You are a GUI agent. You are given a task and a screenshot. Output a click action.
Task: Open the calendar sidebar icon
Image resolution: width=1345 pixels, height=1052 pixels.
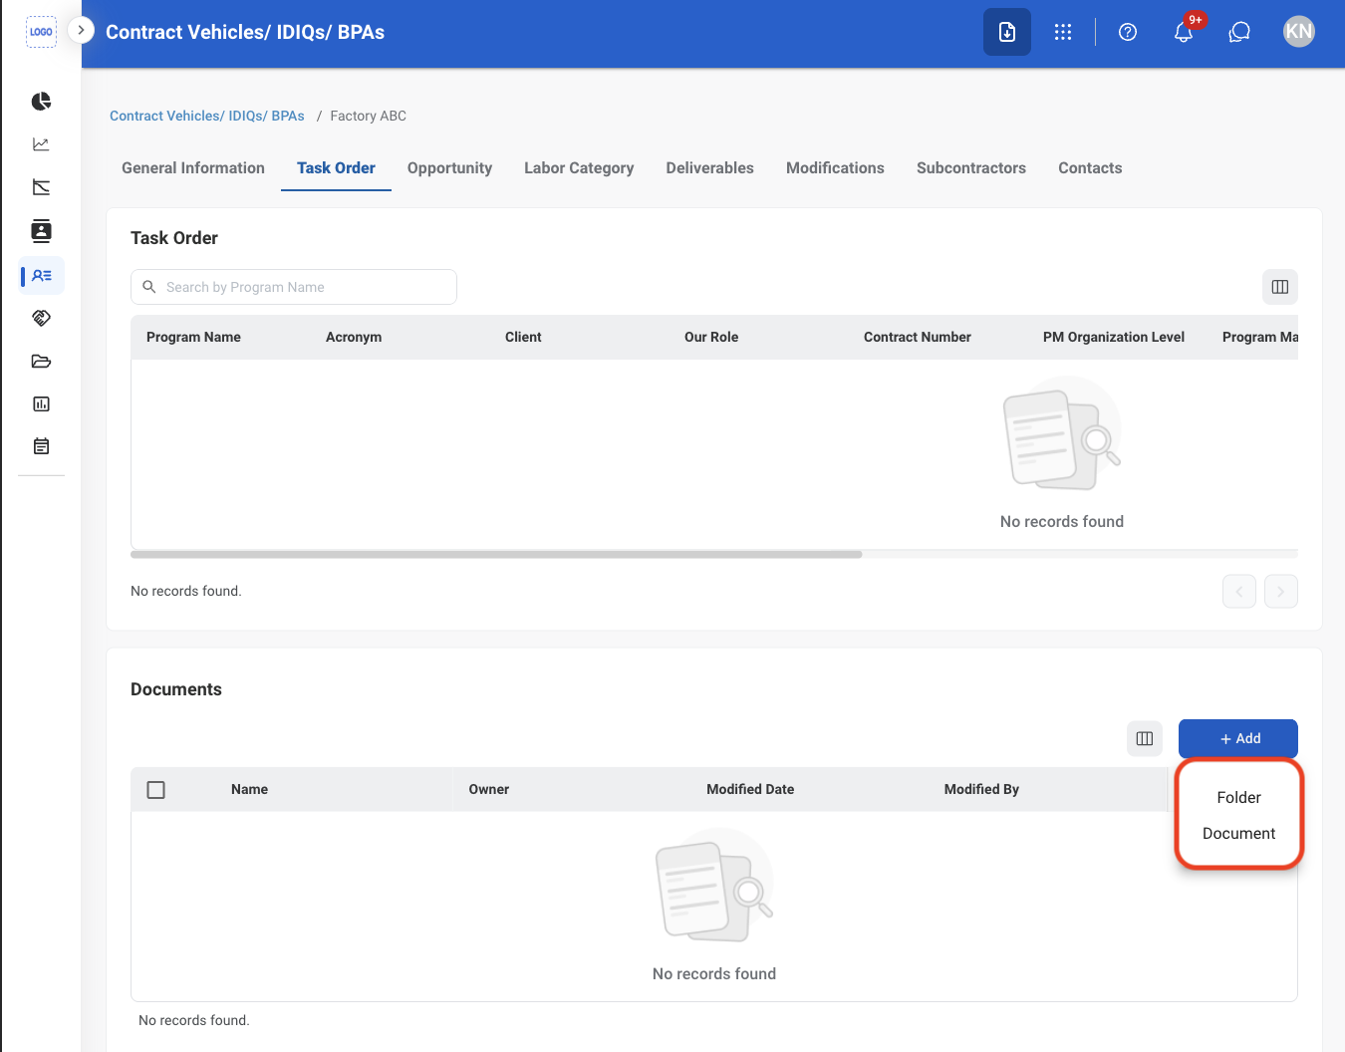tap(41, 446)
